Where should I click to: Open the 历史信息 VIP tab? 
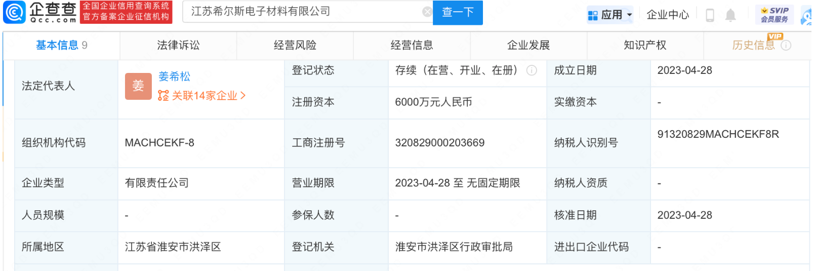(x=757, y=46)
